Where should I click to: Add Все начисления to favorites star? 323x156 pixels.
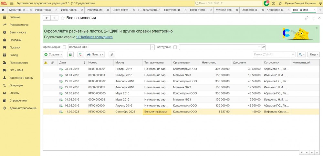pyautogui.click(x=63, y=18)
